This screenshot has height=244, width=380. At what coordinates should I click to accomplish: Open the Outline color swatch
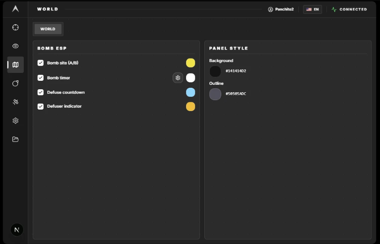click(x=215, y=94)
